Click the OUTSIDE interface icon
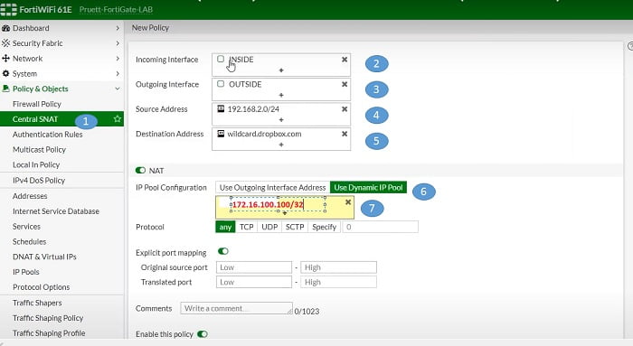This screenshot has width=633, height=346. (x=221, y=84)
